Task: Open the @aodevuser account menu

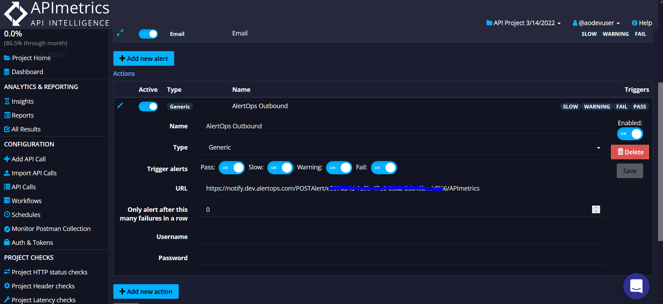Action: pyautogui.click(x=596, y=23)
